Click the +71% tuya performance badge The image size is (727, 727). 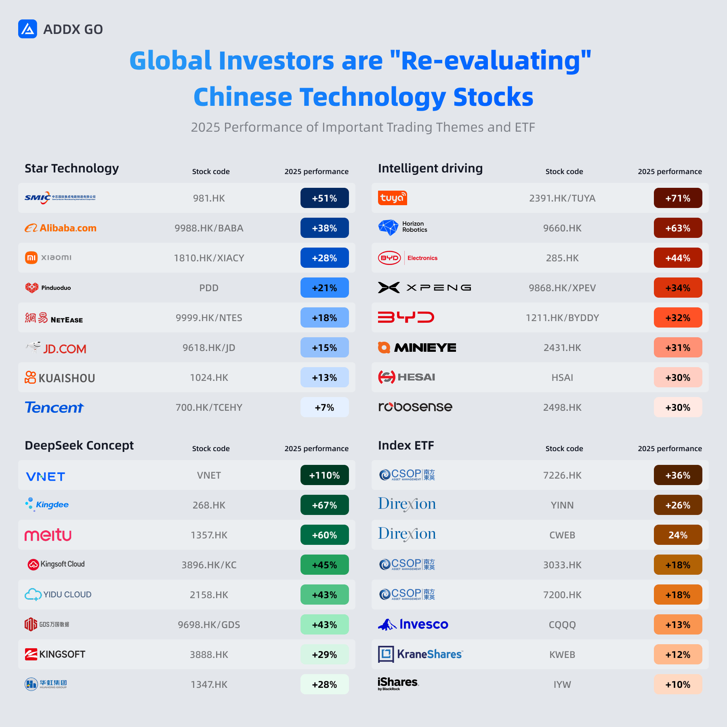pos(678,198)
